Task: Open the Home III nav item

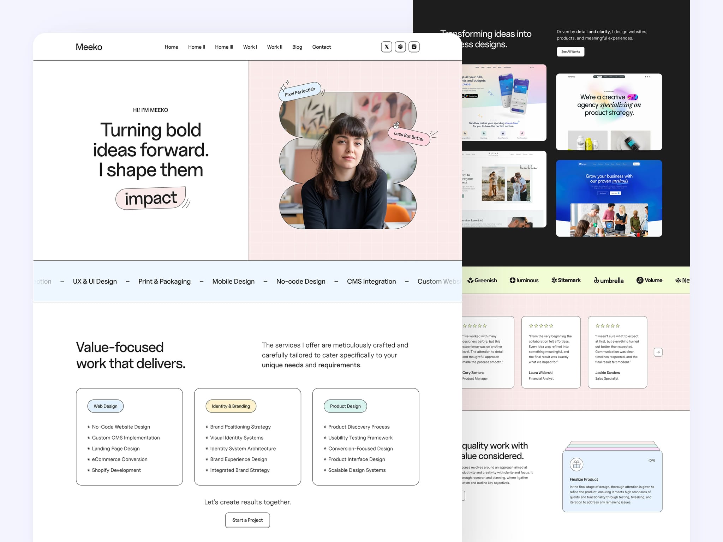Action: coord(224,47)
